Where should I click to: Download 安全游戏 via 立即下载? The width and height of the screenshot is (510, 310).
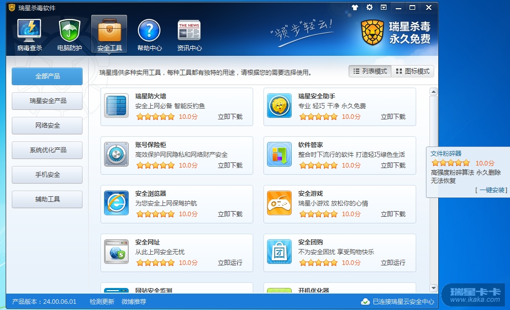(x=393, y=214)
